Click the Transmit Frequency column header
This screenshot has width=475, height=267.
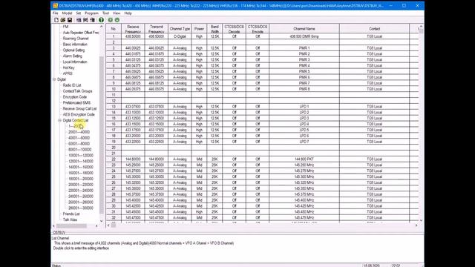157,29
